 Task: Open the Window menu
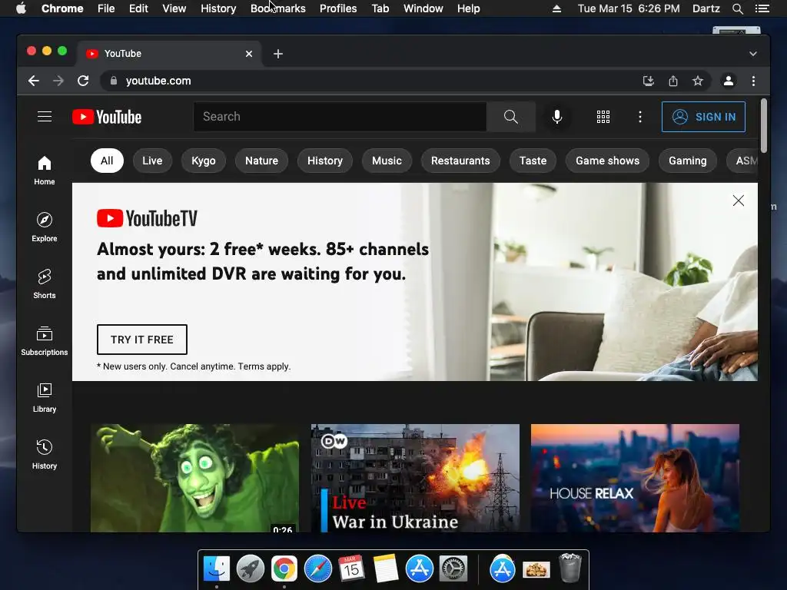[x=423, y=8]
